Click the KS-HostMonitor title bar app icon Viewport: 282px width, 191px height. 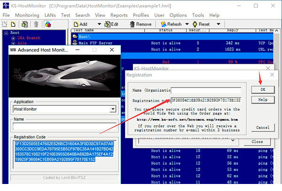coord(6,6)
